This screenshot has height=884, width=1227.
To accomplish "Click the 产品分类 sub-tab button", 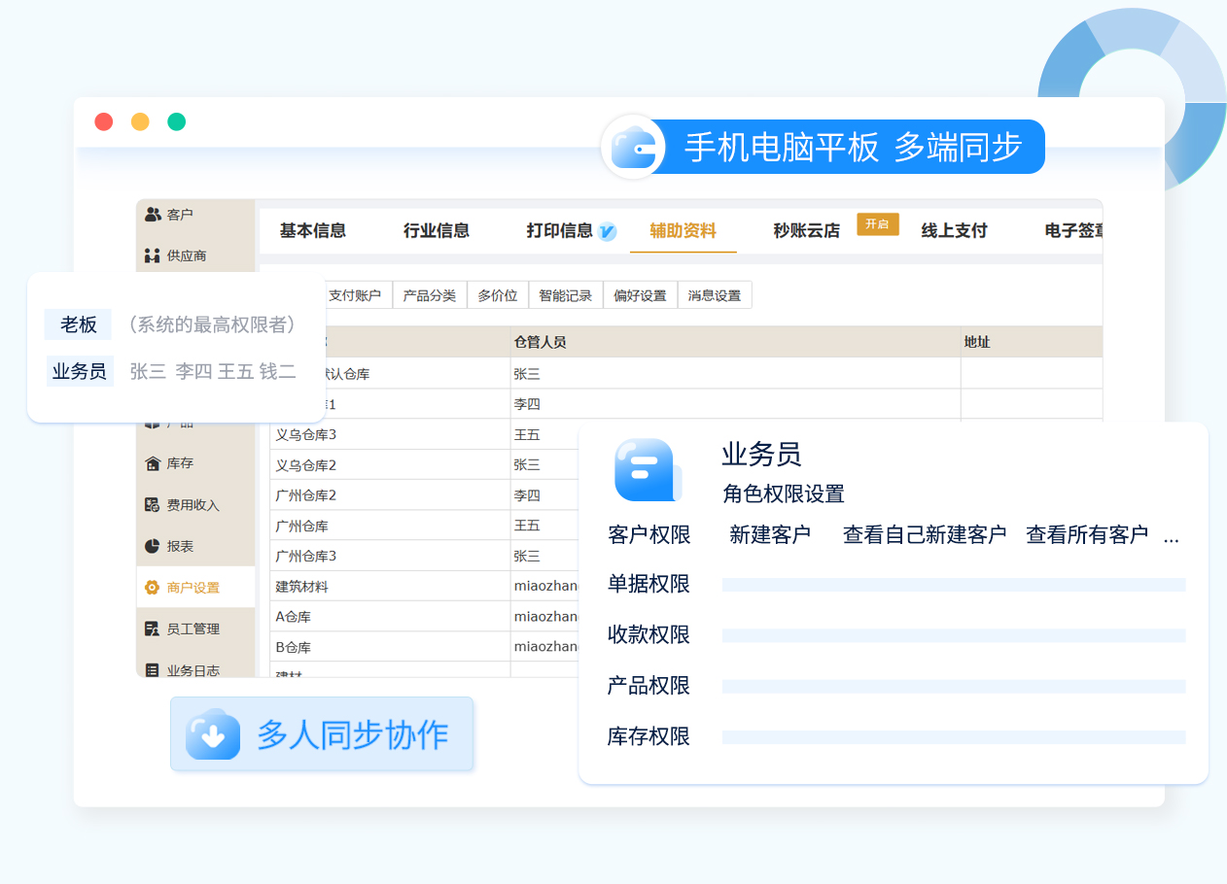I will [429, 295].
